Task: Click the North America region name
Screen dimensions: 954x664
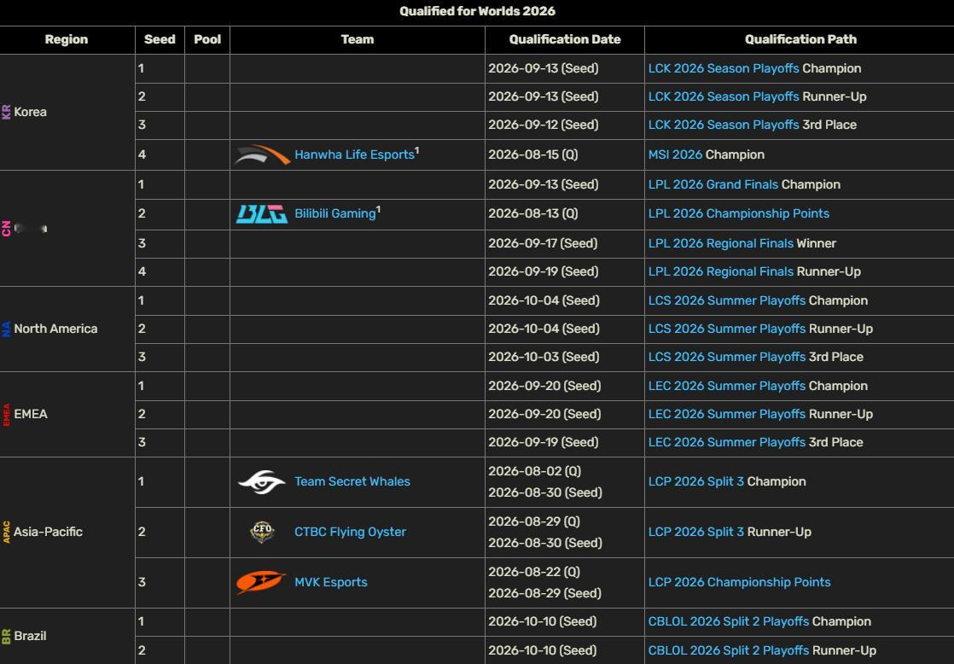Action: 55,329
